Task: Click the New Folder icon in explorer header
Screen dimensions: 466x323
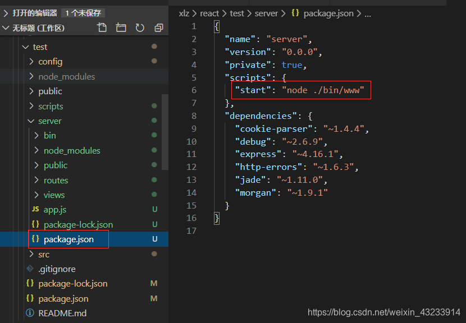Action: click(121, 27)
